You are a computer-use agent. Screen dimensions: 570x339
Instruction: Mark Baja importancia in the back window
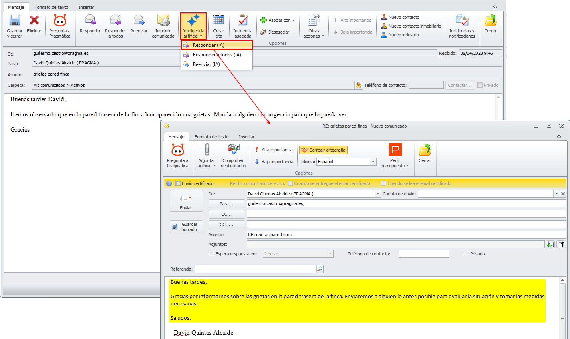click(x=352, y=32)
